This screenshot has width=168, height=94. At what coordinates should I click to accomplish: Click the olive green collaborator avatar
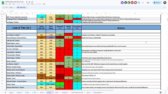point(129,3)
